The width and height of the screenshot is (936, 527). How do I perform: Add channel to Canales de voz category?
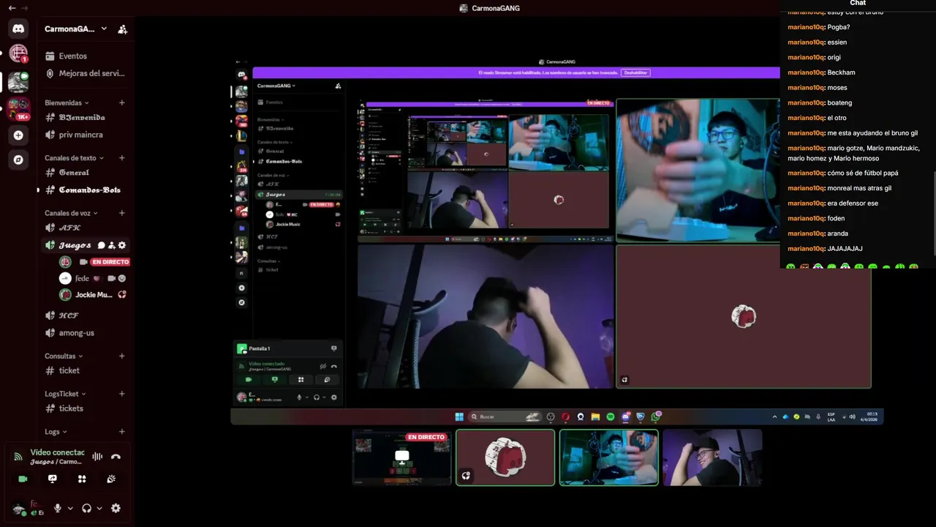[x=122, y=213]
